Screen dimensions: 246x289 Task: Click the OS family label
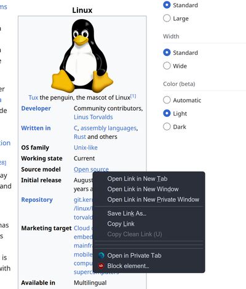35,148
